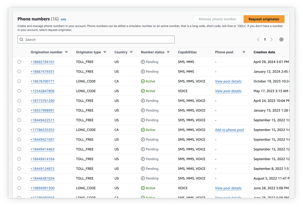Click into the Search input field
The image size is (303, 207).
pos(97,40)
